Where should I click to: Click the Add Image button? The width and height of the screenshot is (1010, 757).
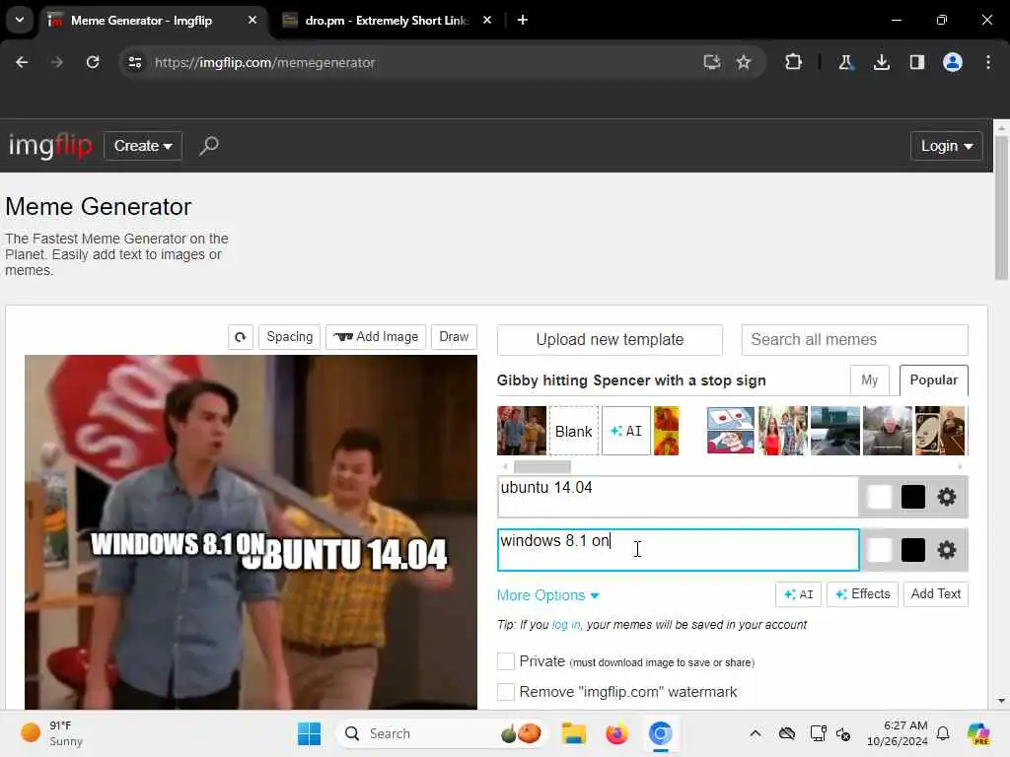coord(376,337)
